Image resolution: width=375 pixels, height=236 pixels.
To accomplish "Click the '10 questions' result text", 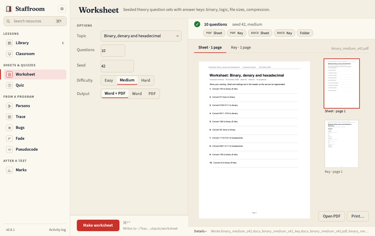I will point(216,24).
